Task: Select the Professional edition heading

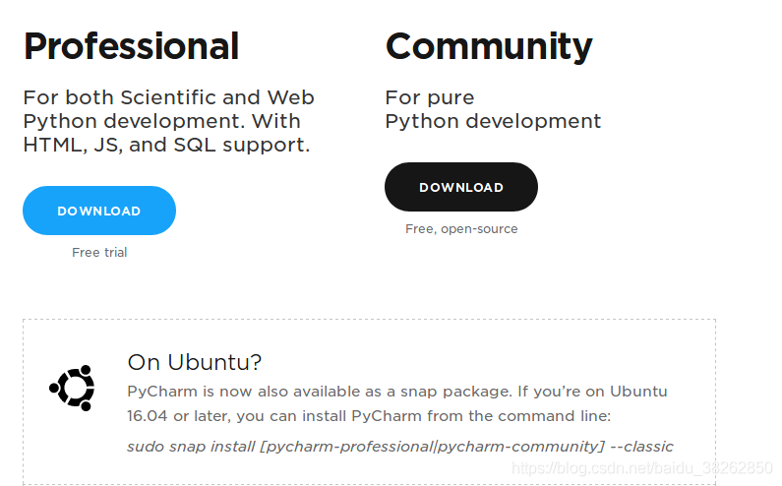Action: point(131,46)
